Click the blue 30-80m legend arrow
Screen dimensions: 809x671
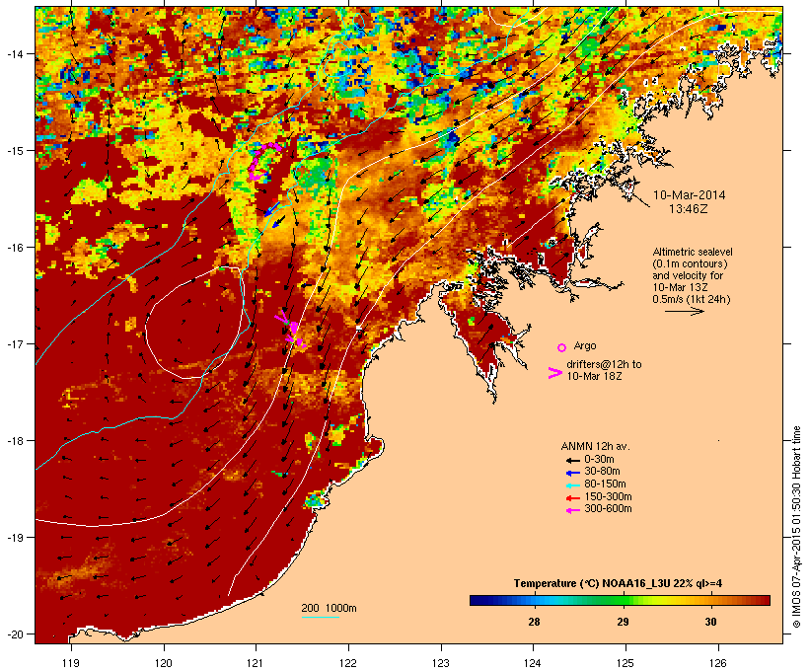(x=572, y=473)
